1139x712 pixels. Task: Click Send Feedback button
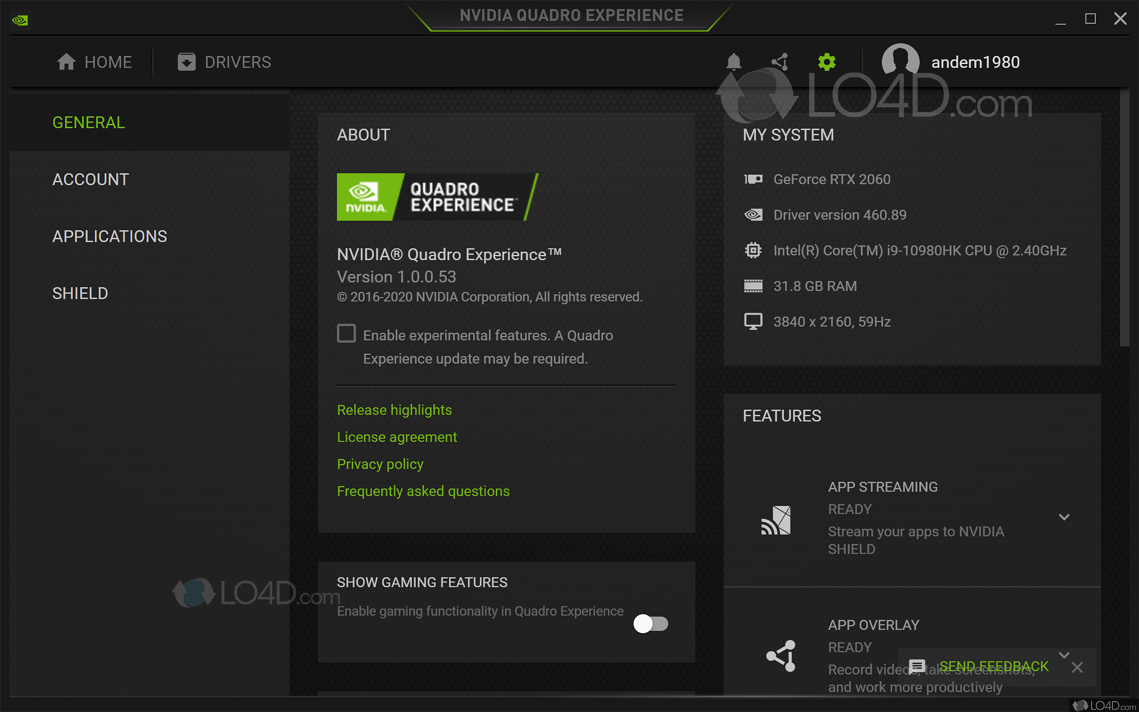click(994, 666)
